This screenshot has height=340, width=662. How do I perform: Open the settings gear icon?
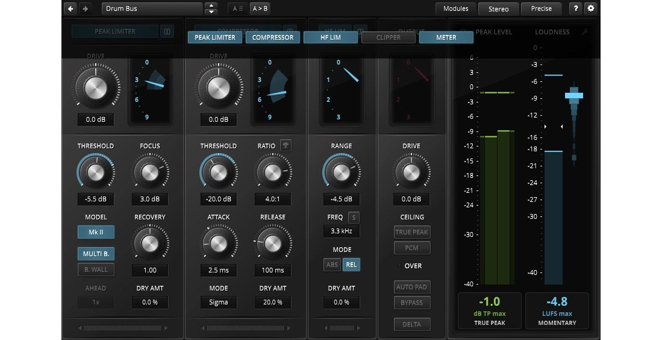[x=591, y=8]
